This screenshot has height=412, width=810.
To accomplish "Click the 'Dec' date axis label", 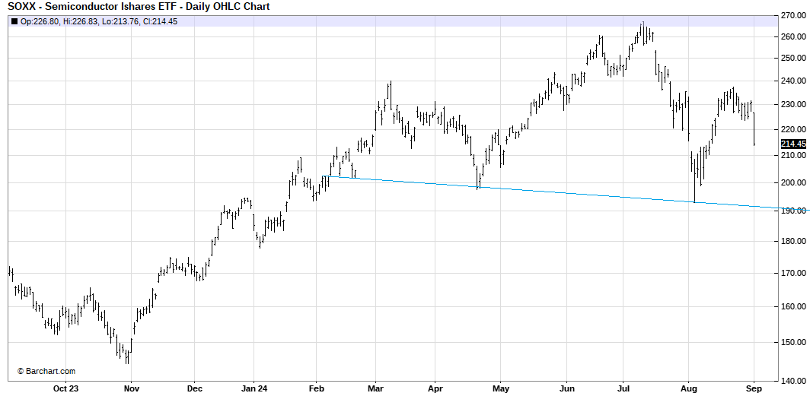I will pyautogui.click(x=195, y=388).
